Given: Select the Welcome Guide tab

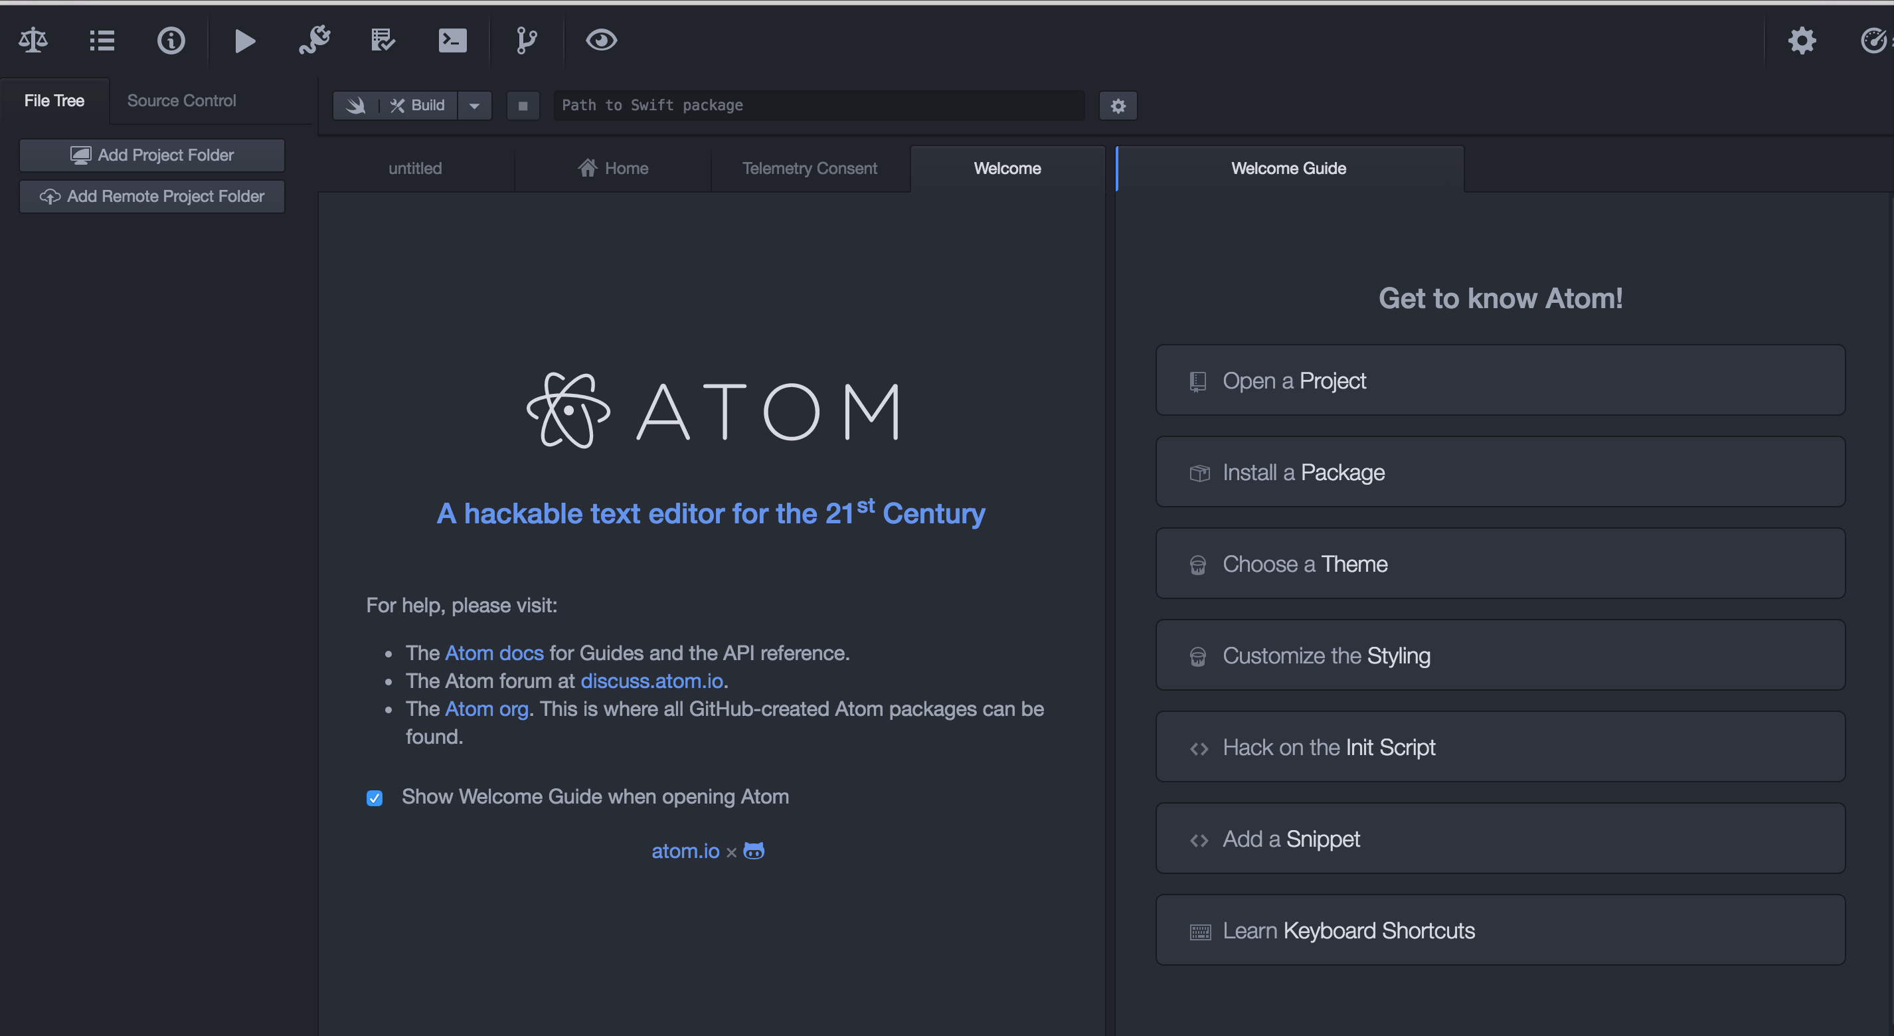Looking at the screenshot, I should coord(1289,169).
